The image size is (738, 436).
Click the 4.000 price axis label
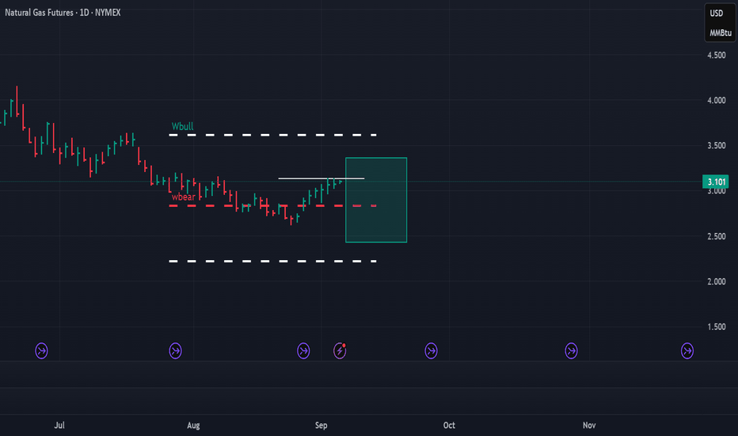point(717,101)
